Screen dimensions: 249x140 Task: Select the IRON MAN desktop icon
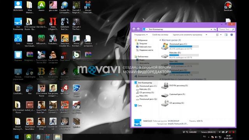[18, 6]
